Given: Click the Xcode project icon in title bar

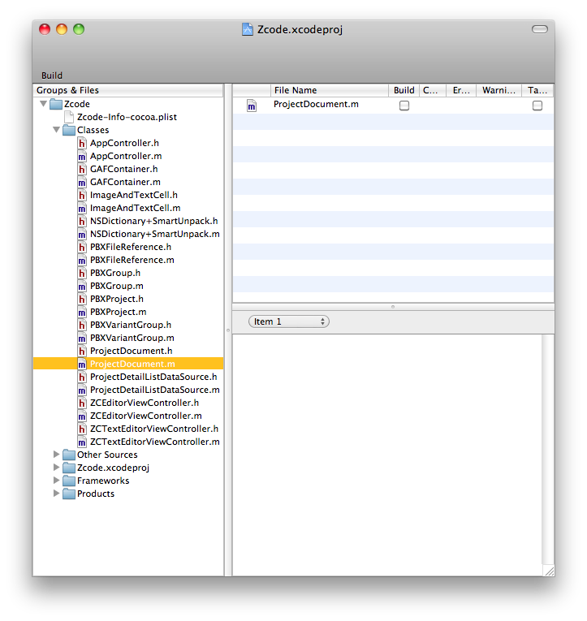Looking at the screenshot, I should coord(248,29).
